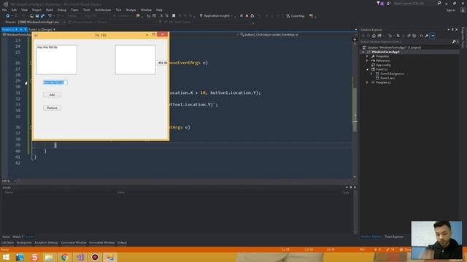This screenshot has height=262, width=467.
Task: Open the View menu
Action: 24,9
